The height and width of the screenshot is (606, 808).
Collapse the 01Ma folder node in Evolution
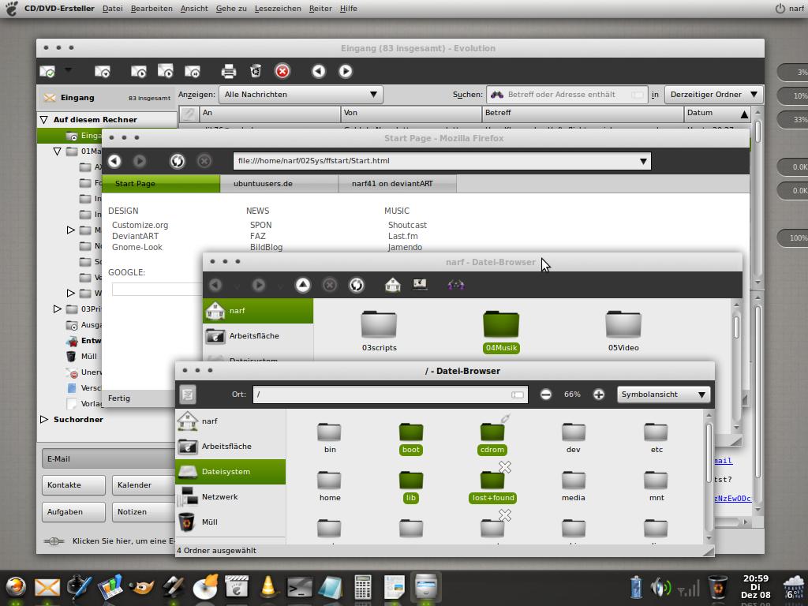57,151
